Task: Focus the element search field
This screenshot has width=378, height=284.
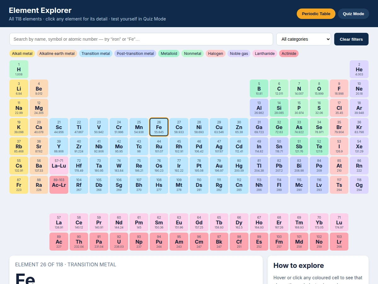Action: (x=141, y=39)
